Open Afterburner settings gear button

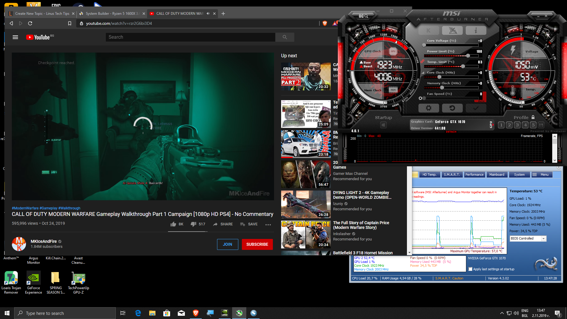tap(428, 108)
